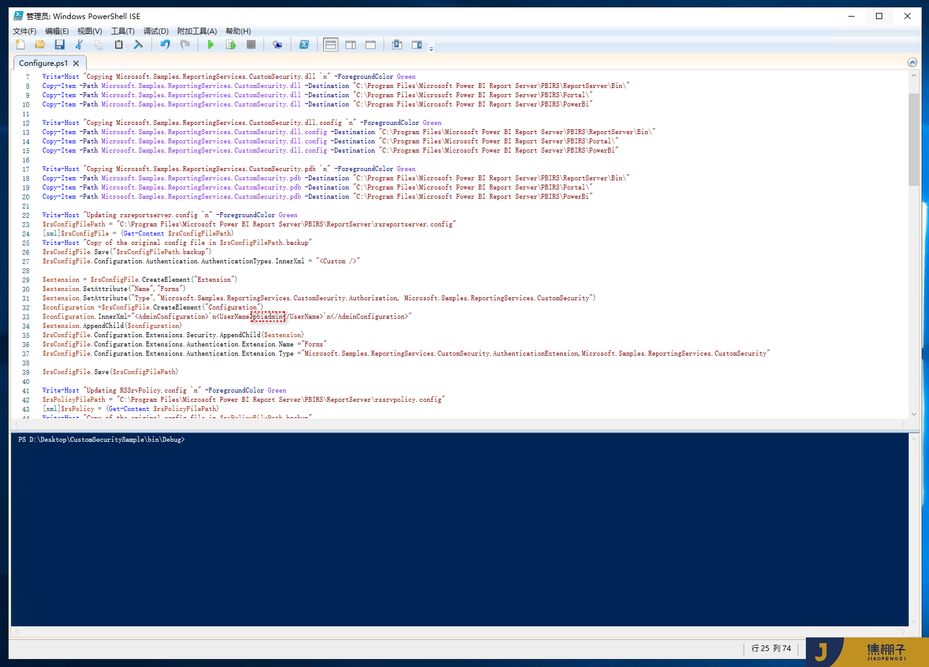Screen dimensions: 929x667
Task: Click the $rsPolicyFilePath assignment on line 42
Action: click(x=244, y=400)
